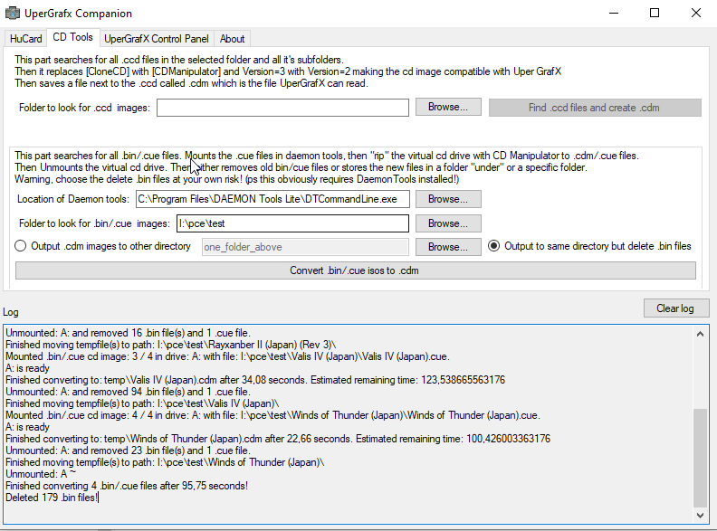This screenshot has width=717, height=531.
Task: Switch to UperGrafX Control Panel tab
Action: click(157, 39)
